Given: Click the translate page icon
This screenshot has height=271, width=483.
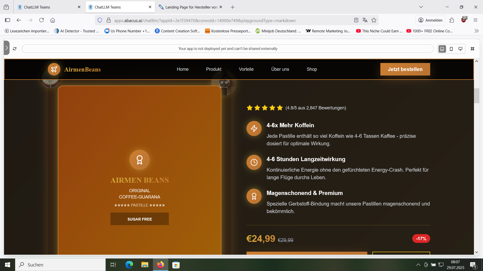Looking at the screenshot, I should 365,20.
